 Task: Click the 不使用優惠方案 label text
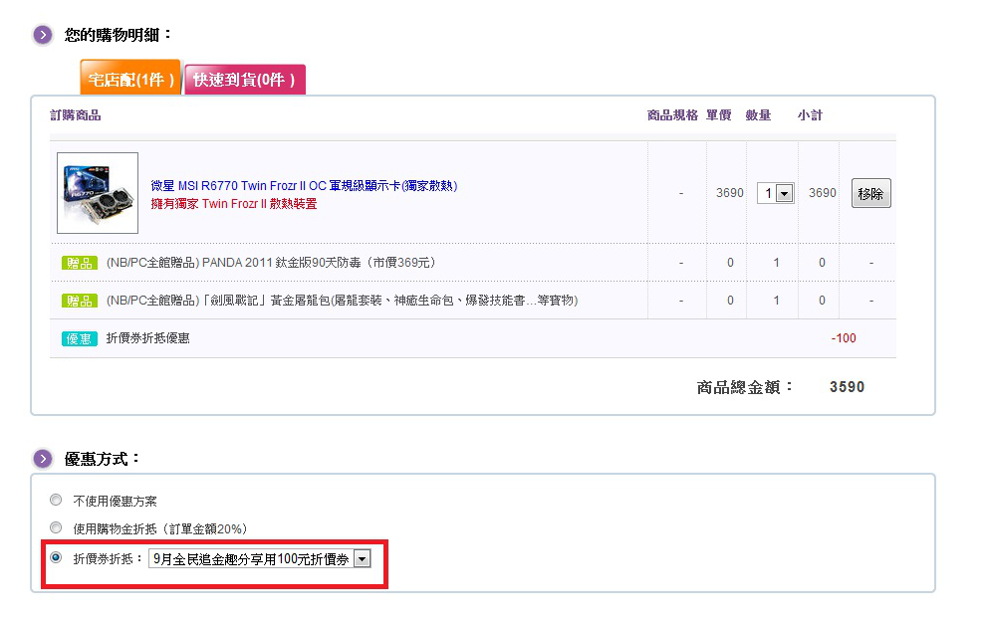click(x=115, y=502)
